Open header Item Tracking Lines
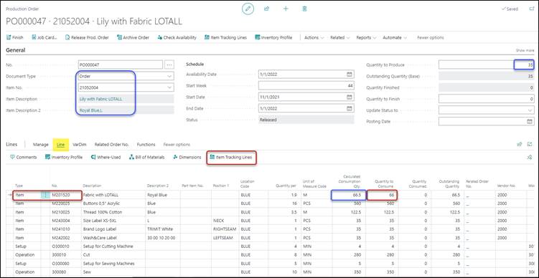539x278 pixels. [x=225, y=37]
